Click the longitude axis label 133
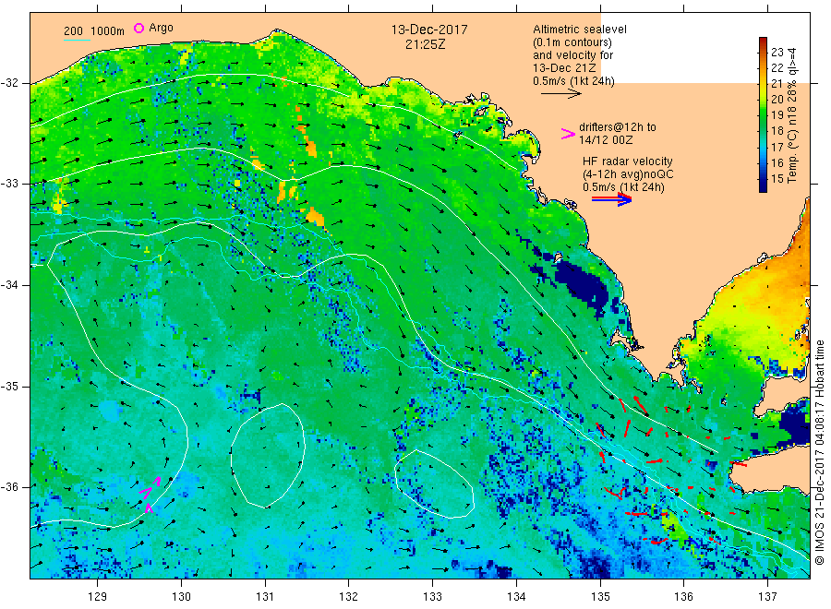The image size is (831, 609). (x=432, y=597)
